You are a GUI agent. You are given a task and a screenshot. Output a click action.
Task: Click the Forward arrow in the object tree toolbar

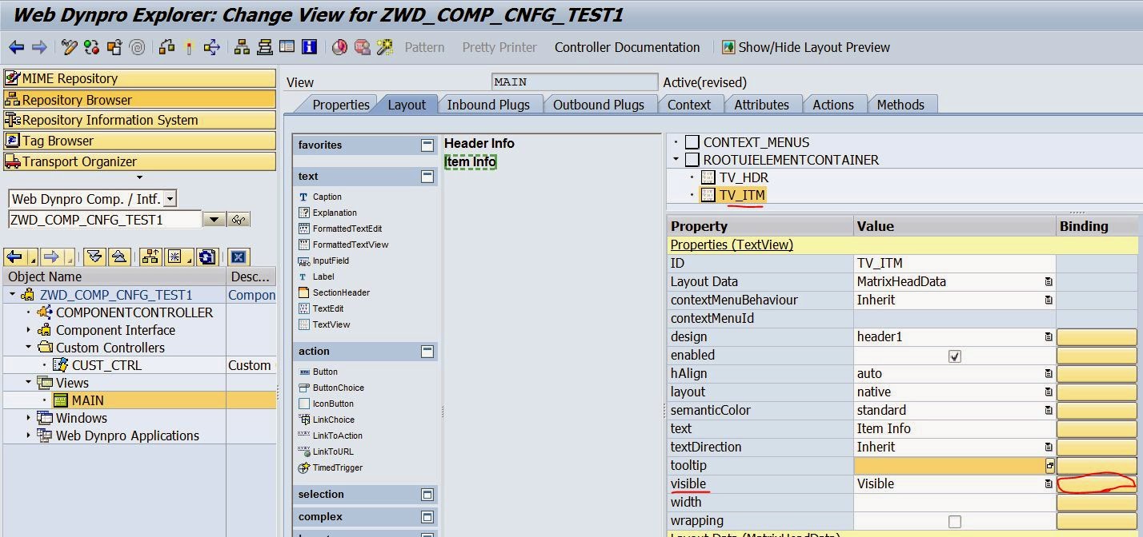tap(51, 257)
